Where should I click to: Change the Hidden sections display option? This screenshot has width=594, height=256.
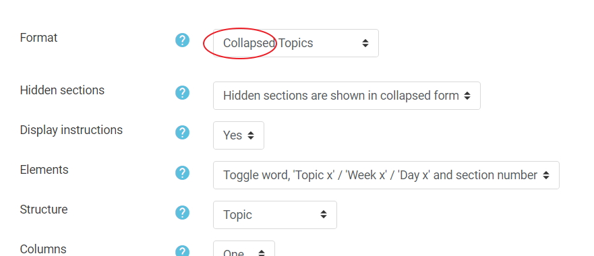coord(347,96)
